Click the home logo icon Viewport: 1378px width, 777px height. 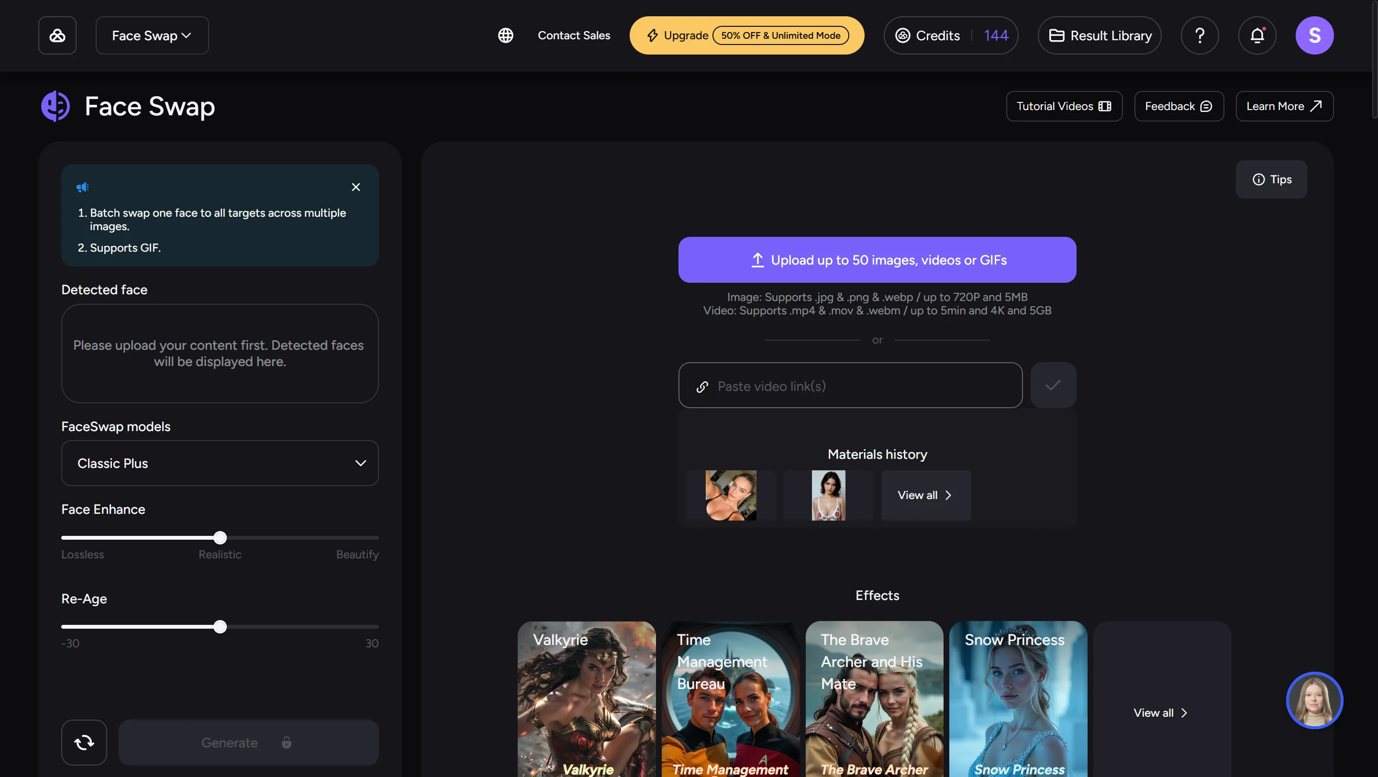pos(57,35)
